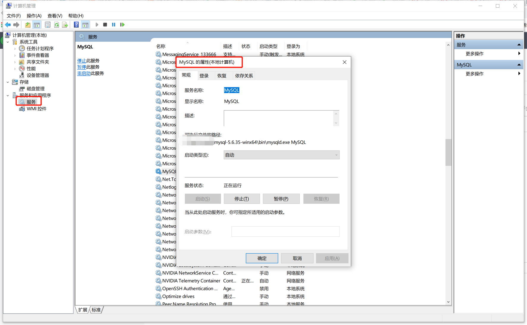Collapse the 系统工具 tree node
This screenshot has width=527, height=325.
(x=8, y=42)
